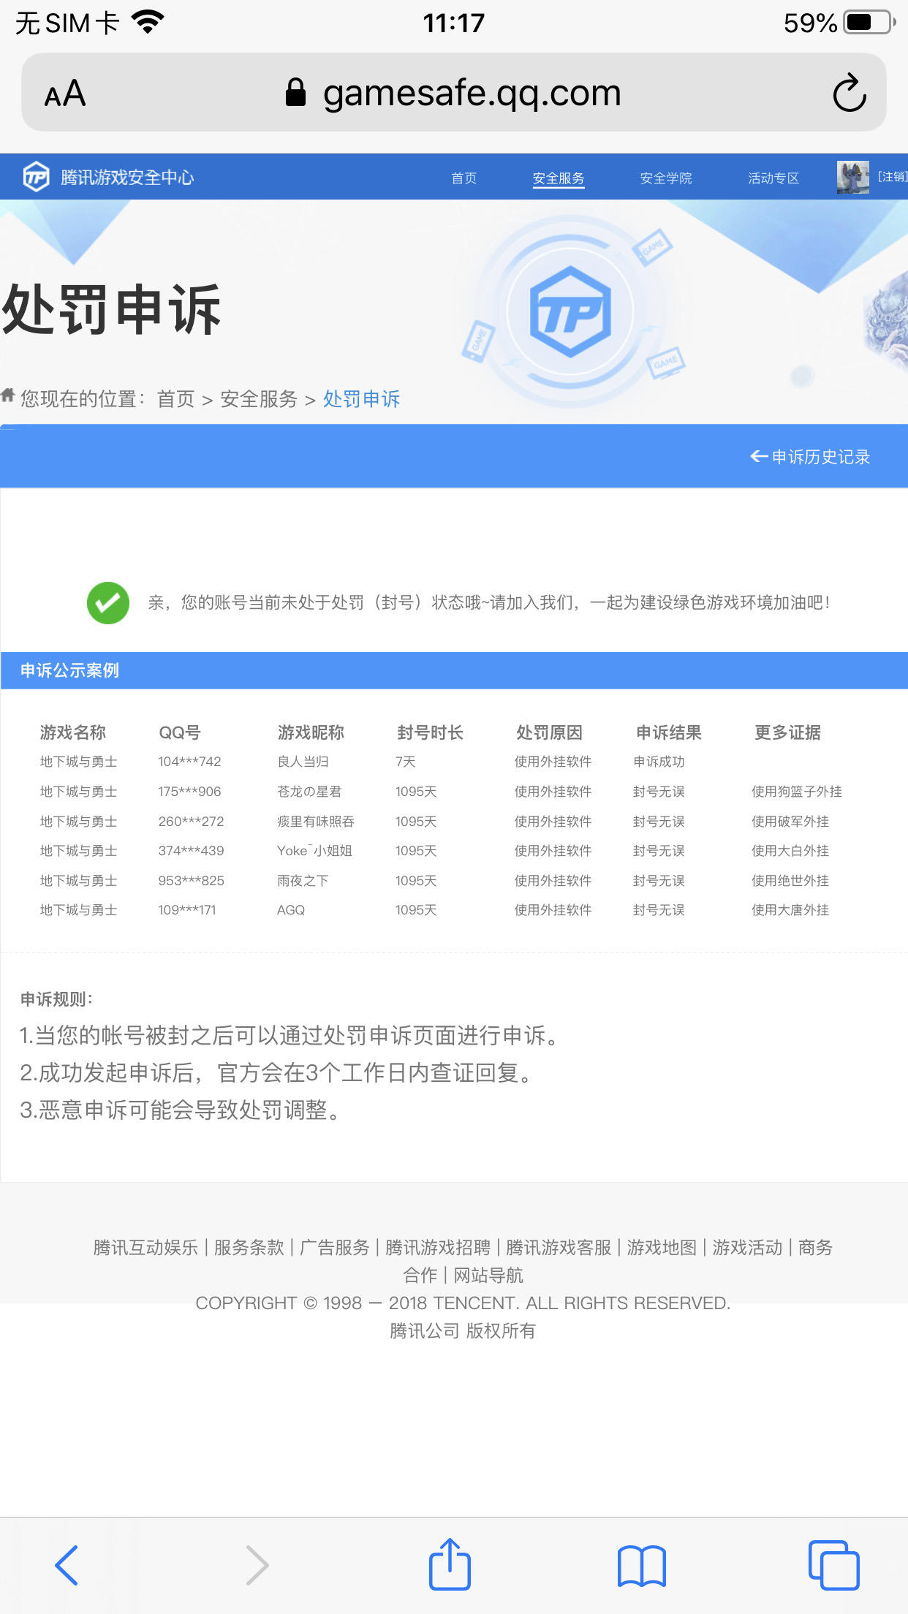Open the 首页 nav tab
This screenshot has height=1614, width=908.
[x=464, y=178]
